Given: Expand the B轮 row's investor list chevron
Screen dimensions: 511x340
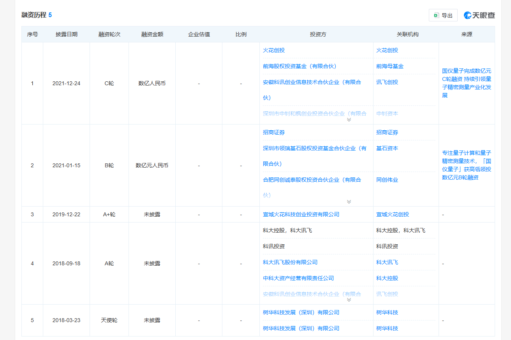Looking at the screenshot, I should pos(349,202).
